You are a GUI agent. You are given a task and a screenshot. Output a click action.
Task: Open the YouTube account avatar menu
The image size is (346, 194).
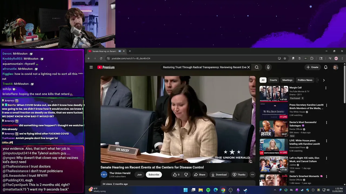[x=335, y=67]
